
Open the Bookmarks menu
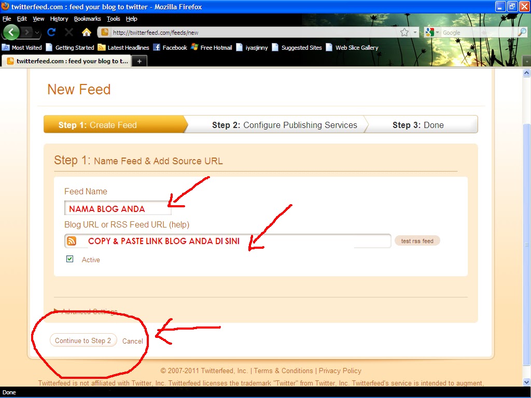pos(87,19)
